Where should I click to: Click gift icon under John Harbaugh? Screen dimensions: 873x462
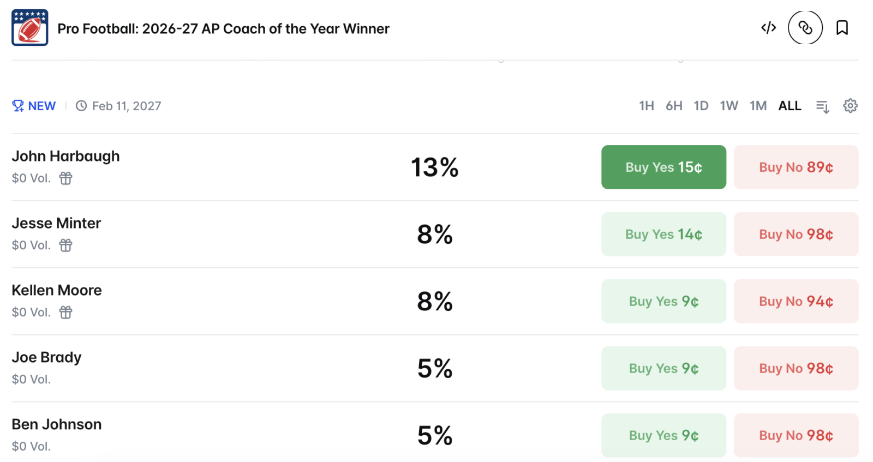[65, 178]
